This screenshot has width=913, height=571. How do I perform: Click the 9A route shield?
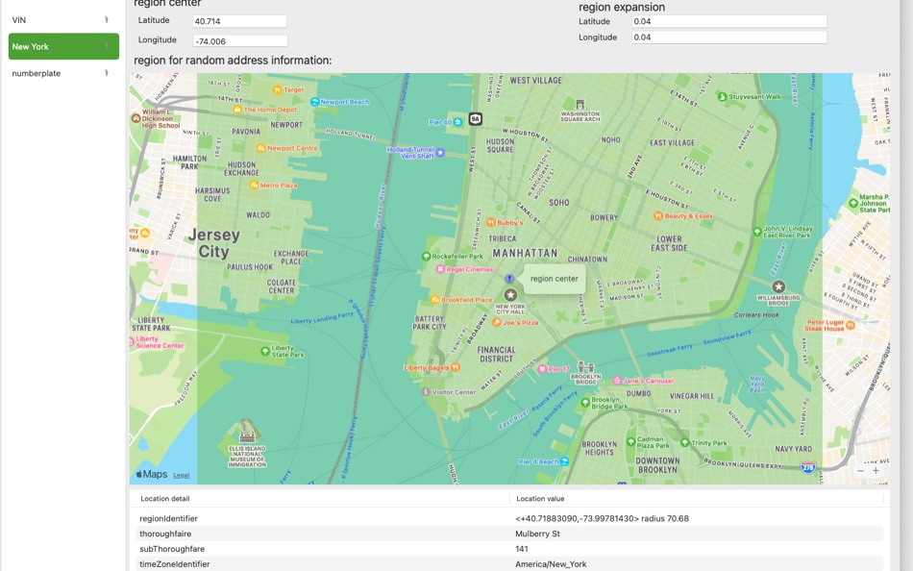coord(476,119)
